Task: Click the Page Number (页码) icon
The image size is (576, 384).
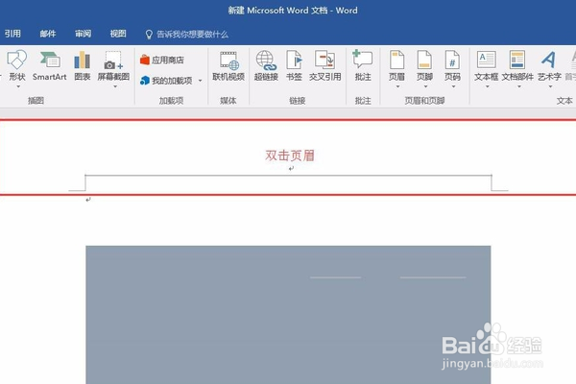Action: coord(452,60)
